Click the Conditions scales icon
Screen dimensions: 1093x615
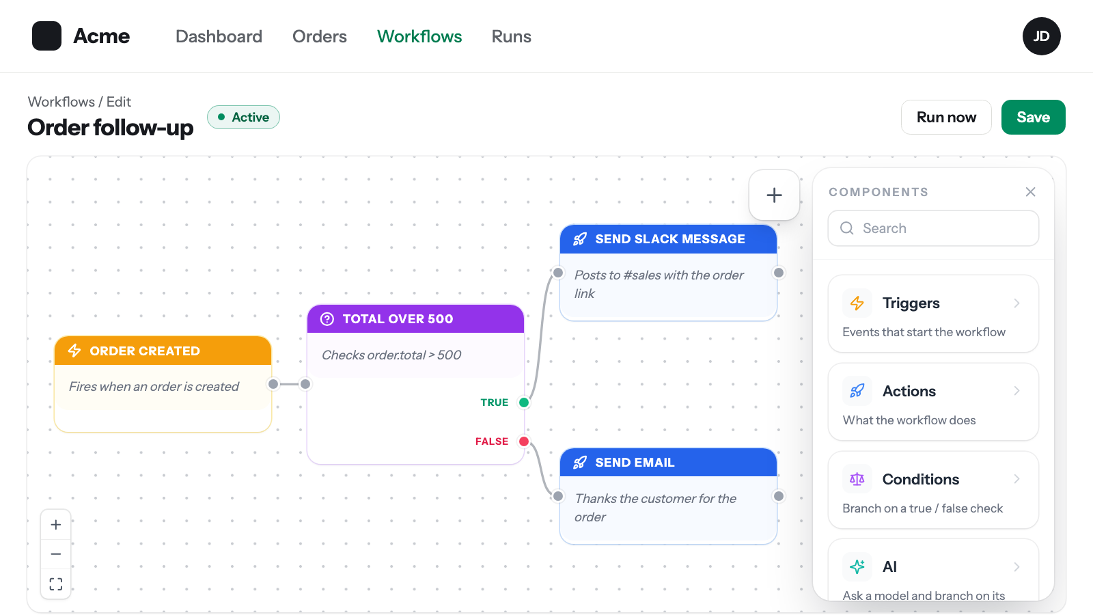click(857, 479)
